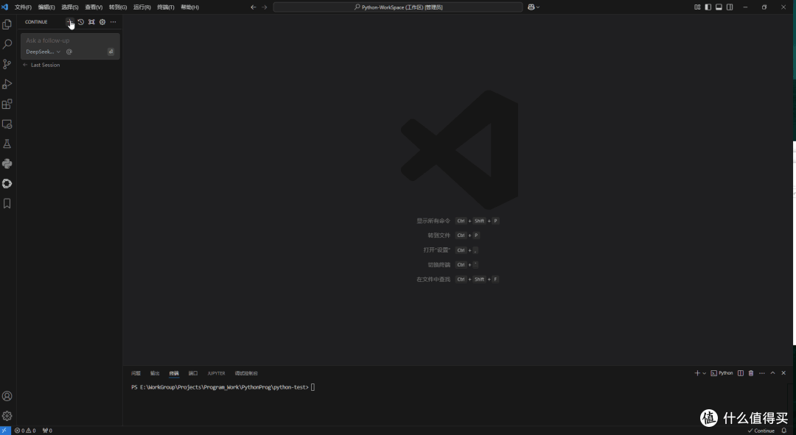
Task: Open the Manage gear at activity bar bottom
Action: click(7, 416)
